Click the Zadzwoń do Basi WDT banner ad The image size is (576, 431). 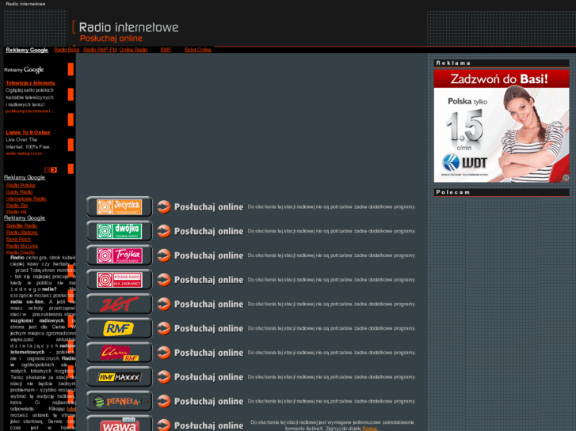(502, 126)
